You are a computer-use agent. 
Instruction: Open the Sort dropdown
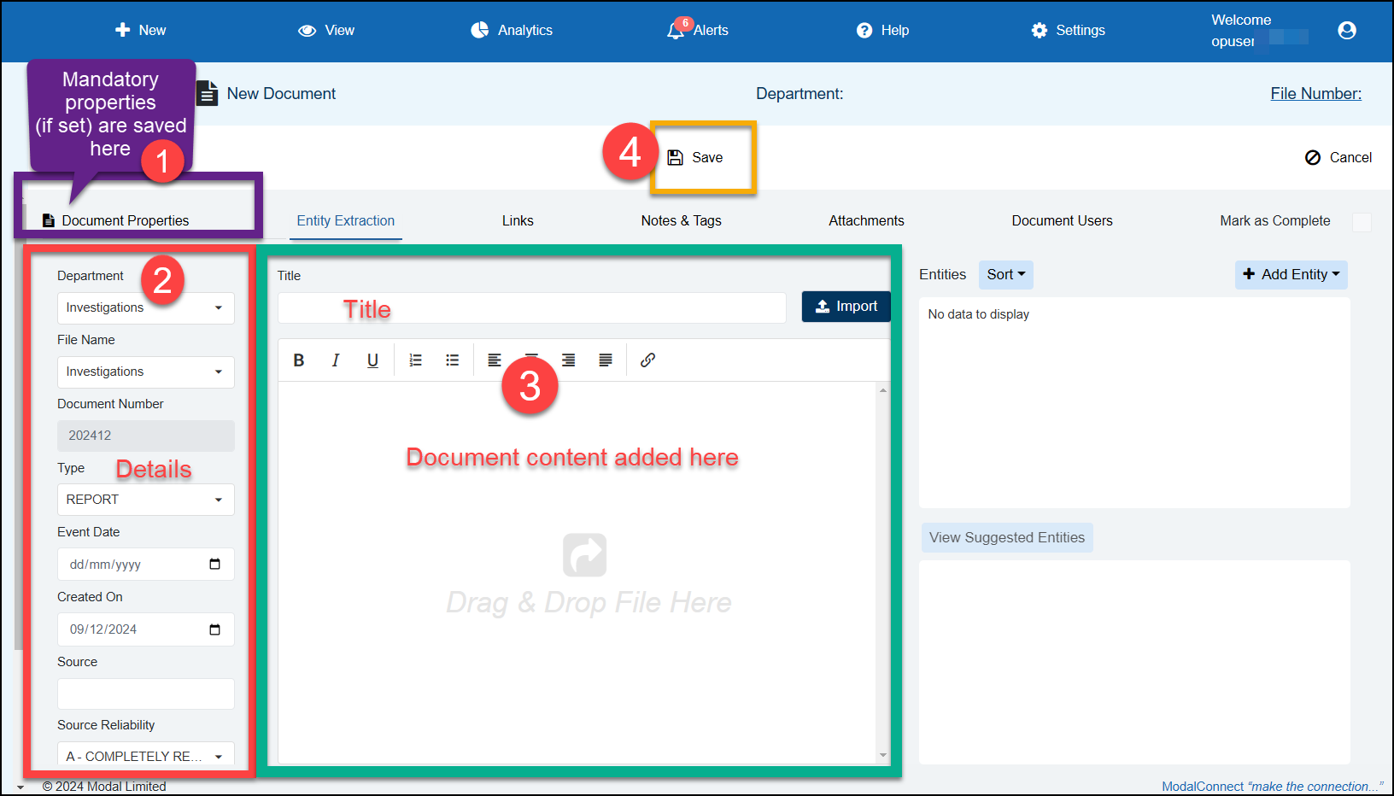[x=1006, y=275]
